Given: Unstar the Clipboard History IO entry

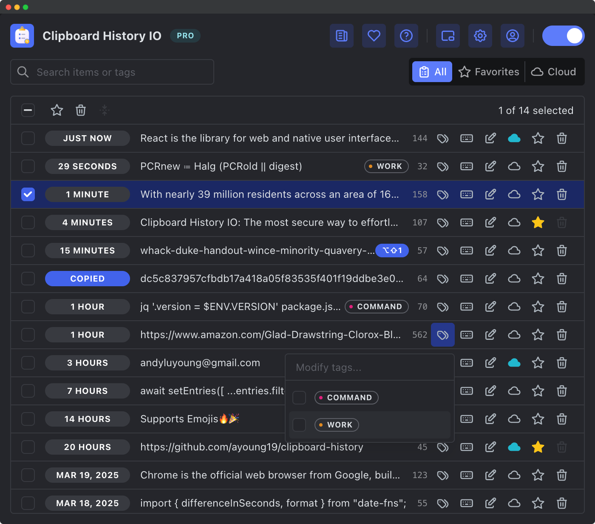Looking at the screenshot, I should tap(538, 222).
